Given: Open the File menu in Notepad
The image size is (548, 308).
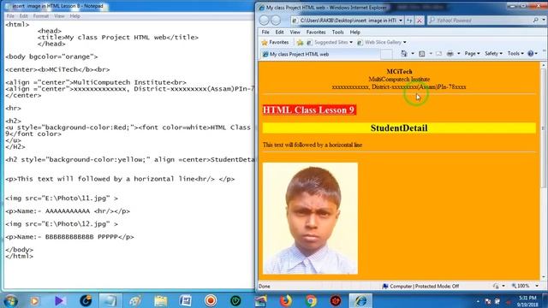Looking at the screenshot, I should tap(10, 16).
